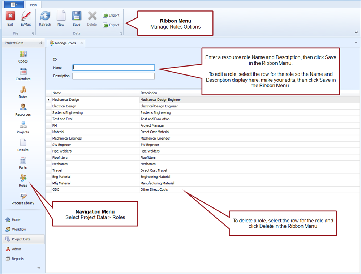
Task: Click the Import button
Action: (111, 16)
